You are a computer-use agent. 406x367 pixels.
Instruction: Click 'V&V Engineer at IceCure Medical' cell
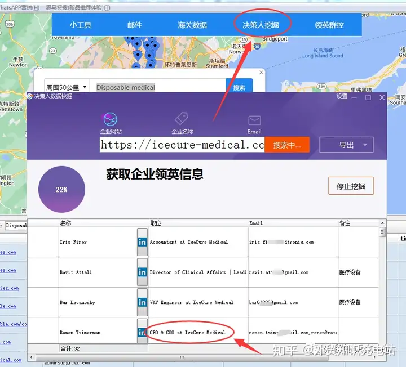[x=198, y=302]
